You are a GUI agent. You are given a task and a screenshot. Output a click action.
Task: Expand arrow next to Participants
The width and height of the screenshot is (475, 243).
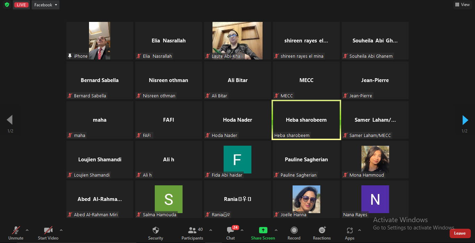[x=210, y=230]
